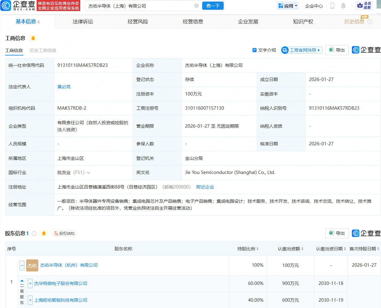Click the company name search input field
This screenshot has width=381, height=308.
click(139, 6)
